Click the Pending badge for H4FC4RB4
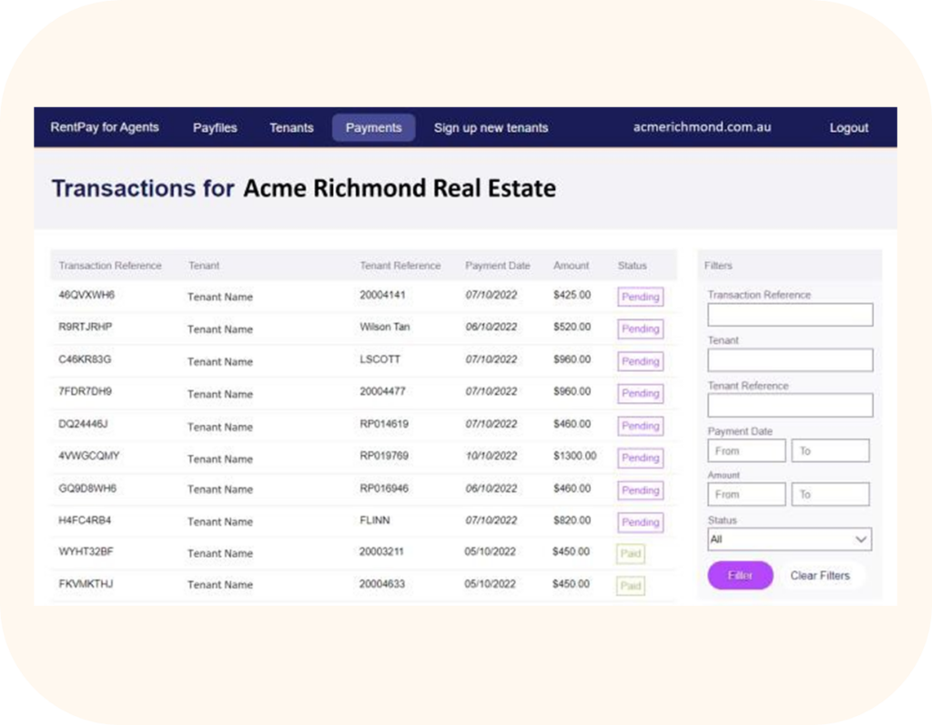This screenshot has height=725, width=932. 640,522
